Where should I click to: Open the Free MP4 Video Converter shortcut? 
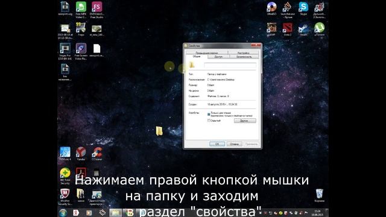tap(81, 10)
